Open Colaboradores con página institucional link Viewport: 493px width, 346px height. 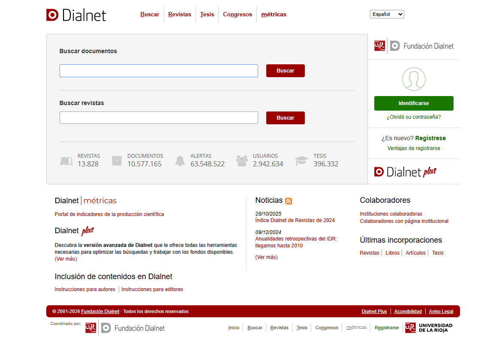(404, 221)
